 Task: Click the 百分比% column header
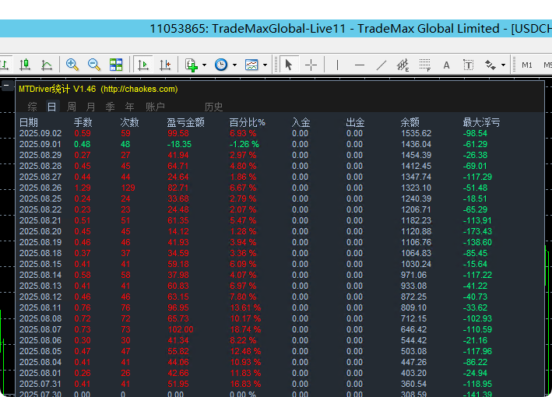click(247, 122)
